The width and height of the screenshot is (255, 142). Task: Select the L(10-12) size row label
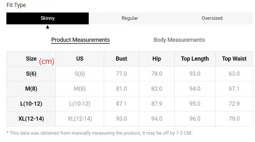pyautogui.click(x=31, y=104)
